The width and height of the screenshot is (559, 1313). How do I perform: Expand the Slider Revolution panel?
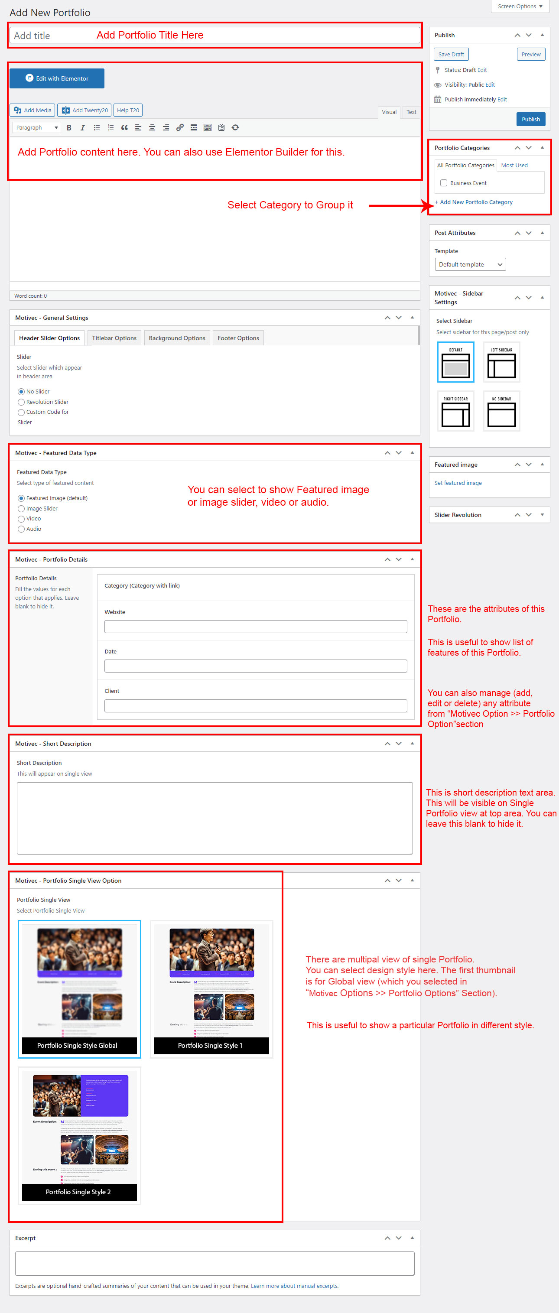pos(542,515)
